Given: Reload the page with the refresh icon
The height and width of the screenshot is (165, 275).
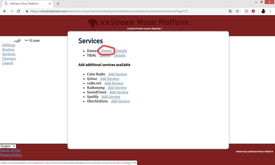Looking at the screenshot, I should pos(18,11).
